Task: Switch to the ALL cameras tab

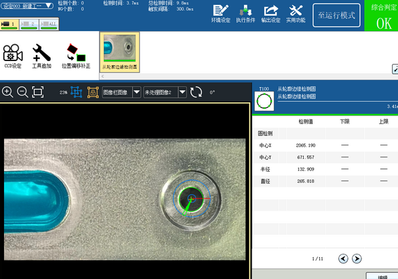Action: [x=49, y=24]
